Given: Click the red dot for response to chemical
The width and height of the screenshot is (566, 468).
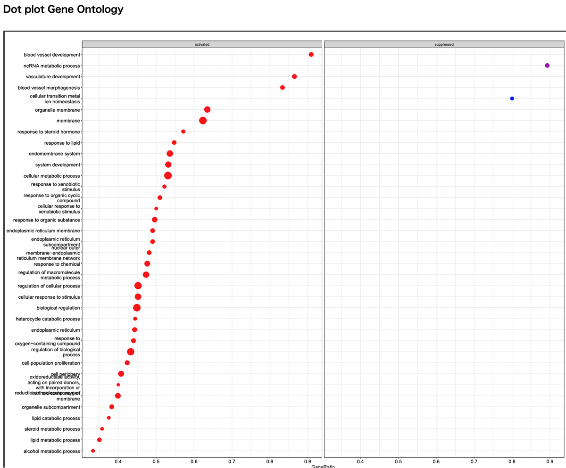Looking at the screenshot, I should click(147, 264).
